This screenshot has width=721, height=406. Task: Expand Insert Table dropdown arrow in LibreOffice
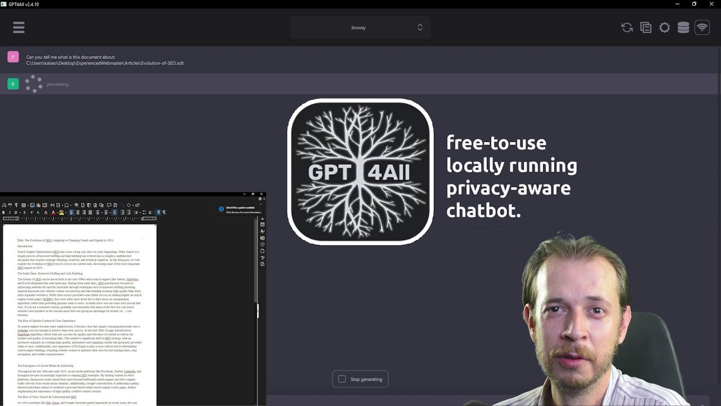(x=28, y=205)
